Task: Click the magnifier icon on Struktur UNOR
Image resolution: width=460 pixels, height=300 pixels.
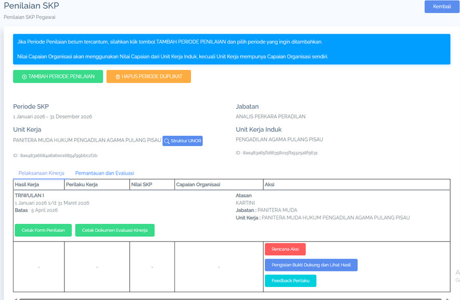Action: click(x=167, y=141)
